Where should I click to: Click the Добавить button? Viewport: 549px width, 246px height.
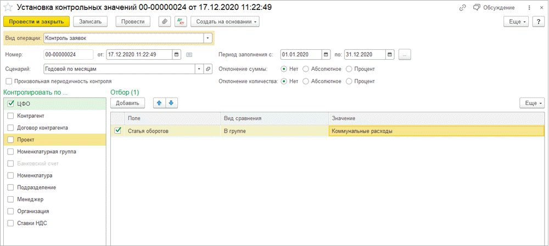coord(127,102)
